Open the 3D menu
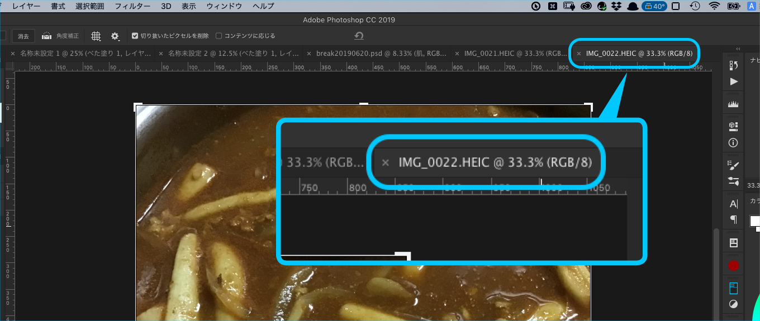The height and width of the screenshot is (321, 760). click(x=166, y=6)
